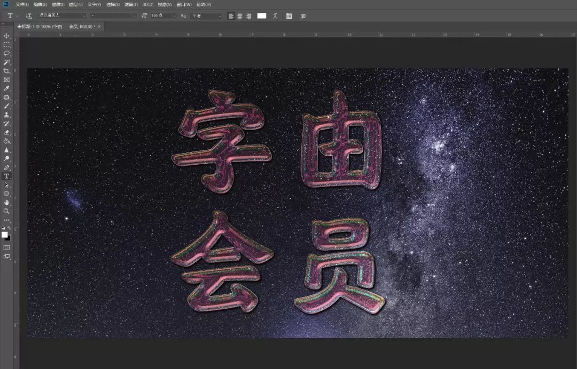This screenshot has width=577, height=369.
Task: Enable left align text option
Action: 231,16
